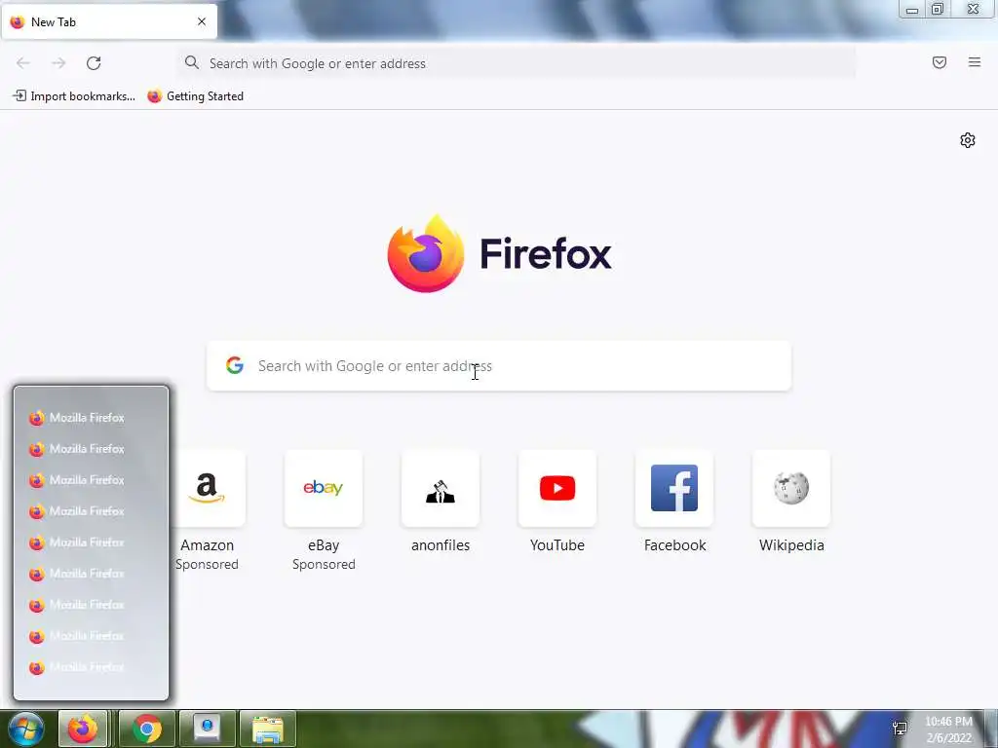Image resolution: width=998 pixels, height=748 pixels.
Task: Select eighth Mozilla Firefox window in the list
Action: click(91, 636)
